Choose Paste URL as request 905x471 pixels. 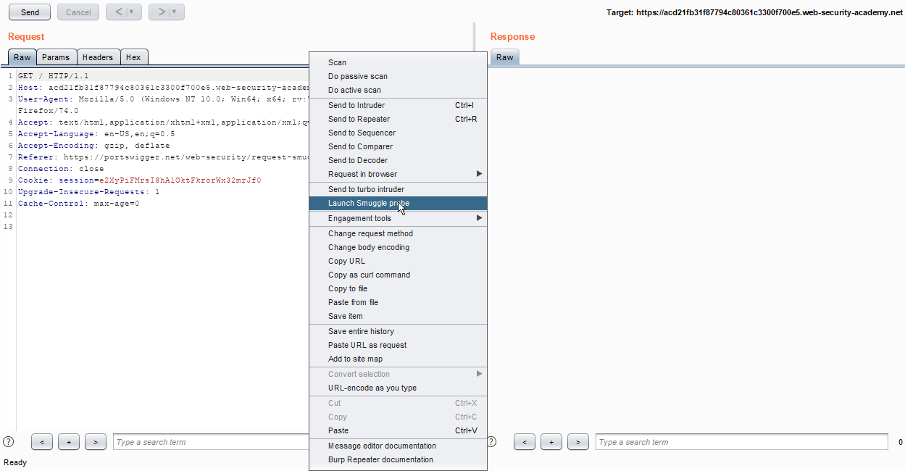click(x=398, y=345)
